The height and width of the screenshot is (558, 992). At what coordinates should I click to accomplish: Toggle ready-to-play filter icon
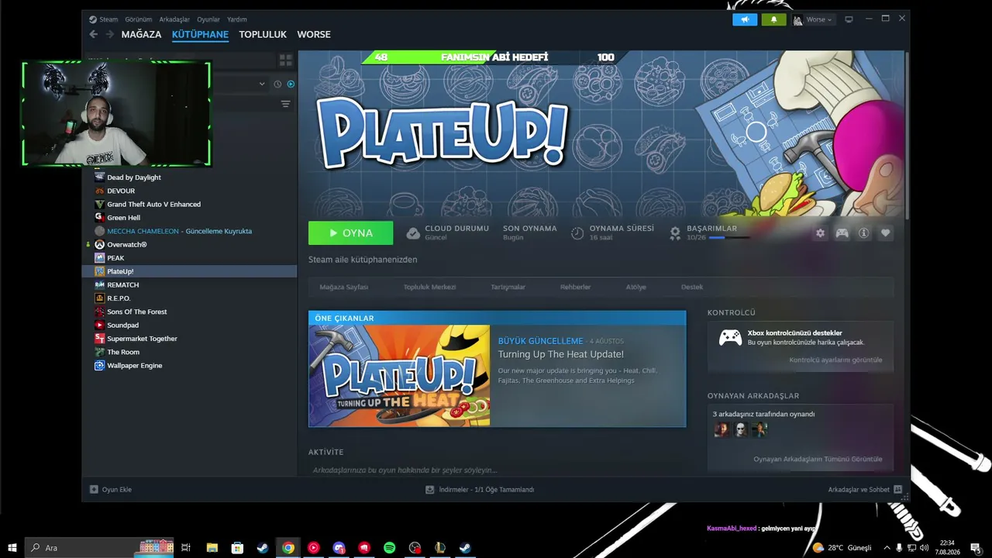click(x=291, y=84)
